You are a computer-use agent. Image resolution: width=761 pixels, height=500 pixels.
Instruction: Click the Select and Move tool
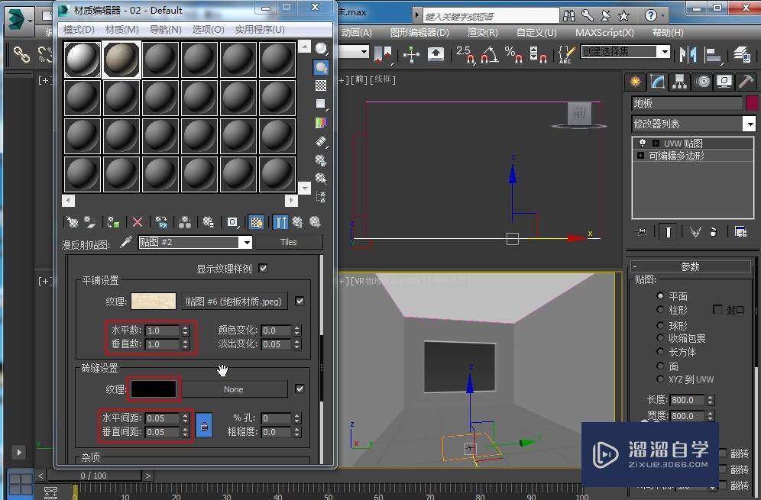[x=412, y=53]
